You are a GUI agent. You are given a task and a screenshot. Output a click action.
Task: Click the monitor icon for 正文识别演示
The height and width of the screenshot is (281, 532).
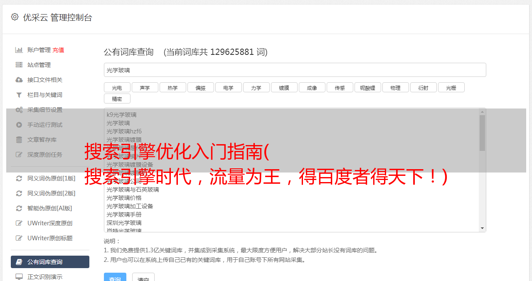19,277
